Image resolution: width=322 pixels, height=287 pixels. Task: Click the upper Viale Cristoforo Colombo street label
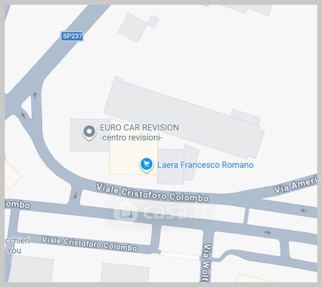(152, 192)
